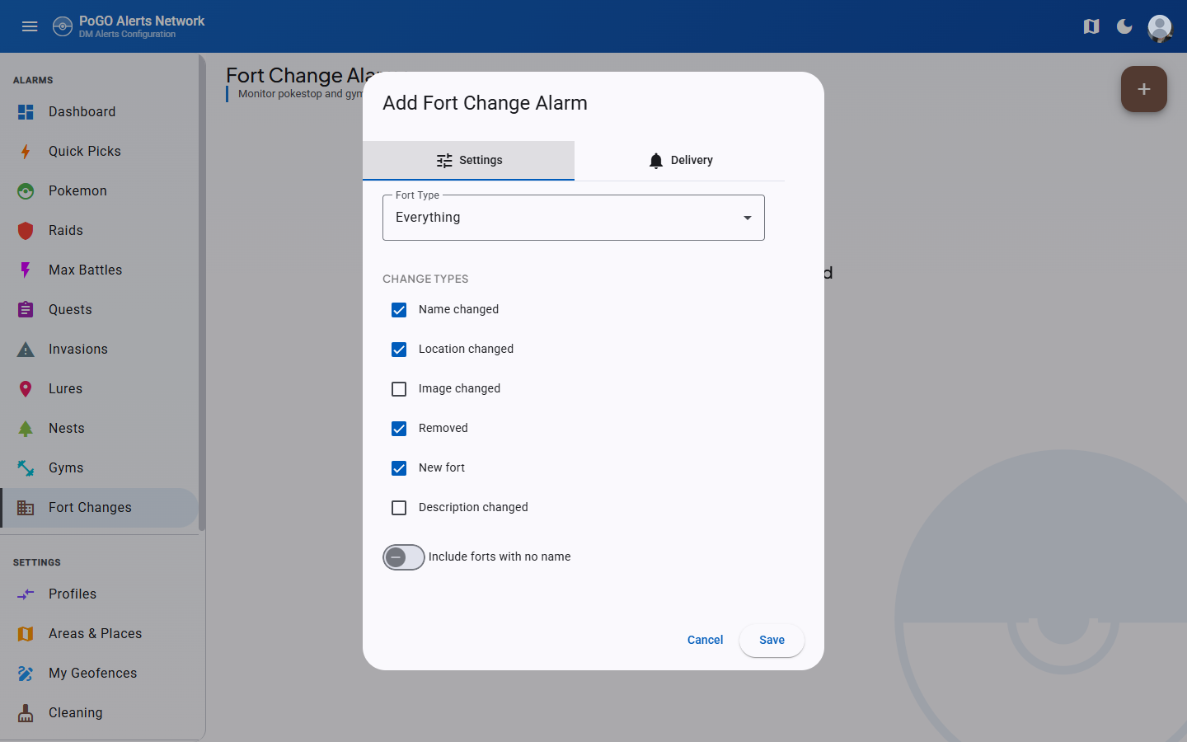This screenshot has height=742, width=1187.
Task: Click the Areas & Places map icon
Action: click(x=26, y=634)
